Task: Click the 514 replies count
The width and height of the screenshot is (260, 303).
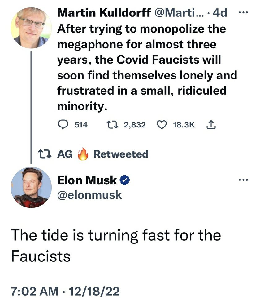Action: [x=81, y=125]
